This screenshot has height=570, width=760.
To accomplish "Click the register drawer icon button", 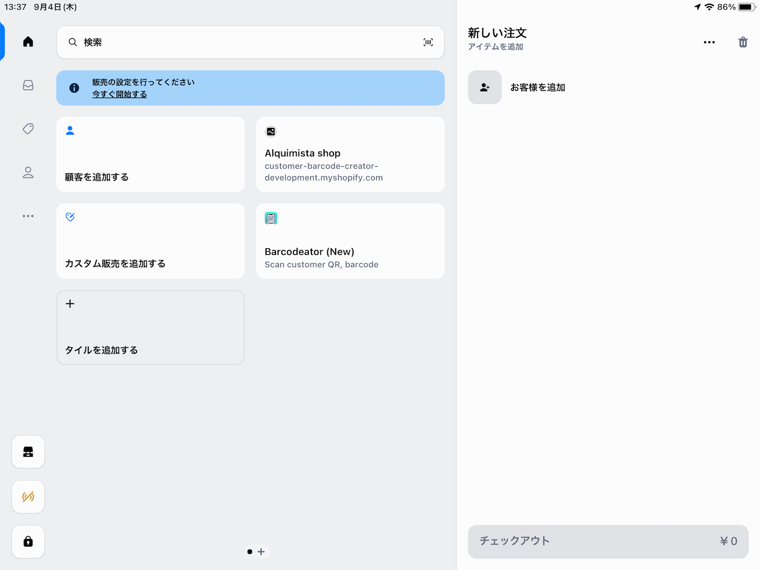I will click(28, 452).
